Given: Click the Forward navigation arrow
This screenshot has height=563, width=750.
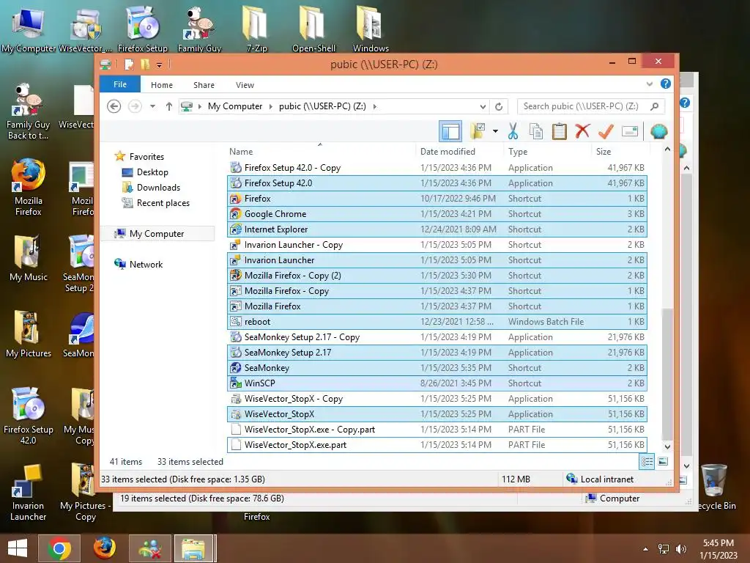Looking at the screenshot, I should pos(135,106).
